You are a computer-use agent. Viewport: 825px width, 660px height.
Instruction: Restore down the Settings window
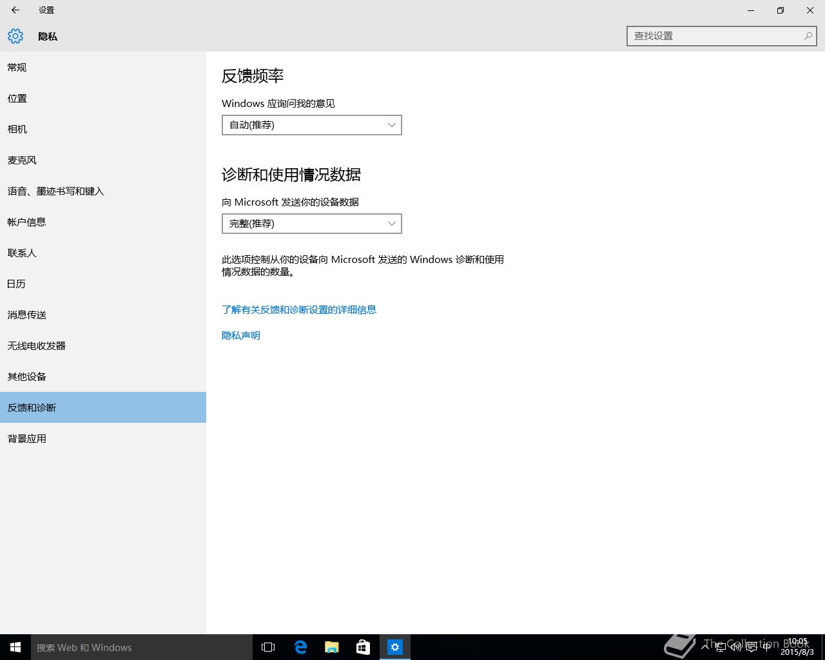pyautogui.click(x=781, y=10)
